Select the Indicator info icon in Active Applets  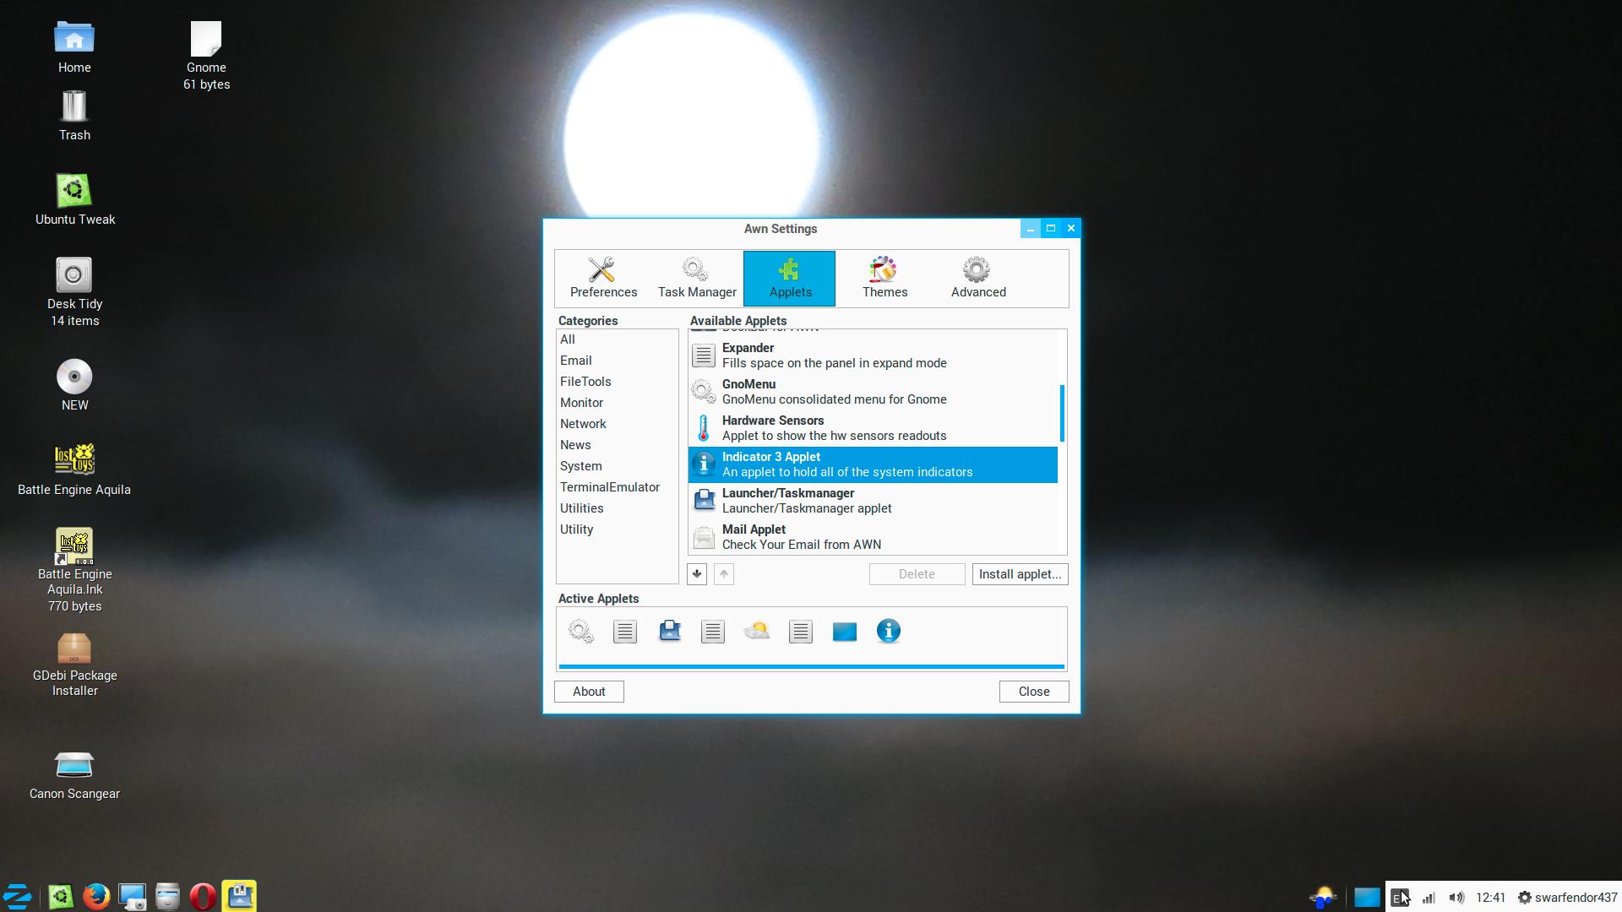(889, 632)
